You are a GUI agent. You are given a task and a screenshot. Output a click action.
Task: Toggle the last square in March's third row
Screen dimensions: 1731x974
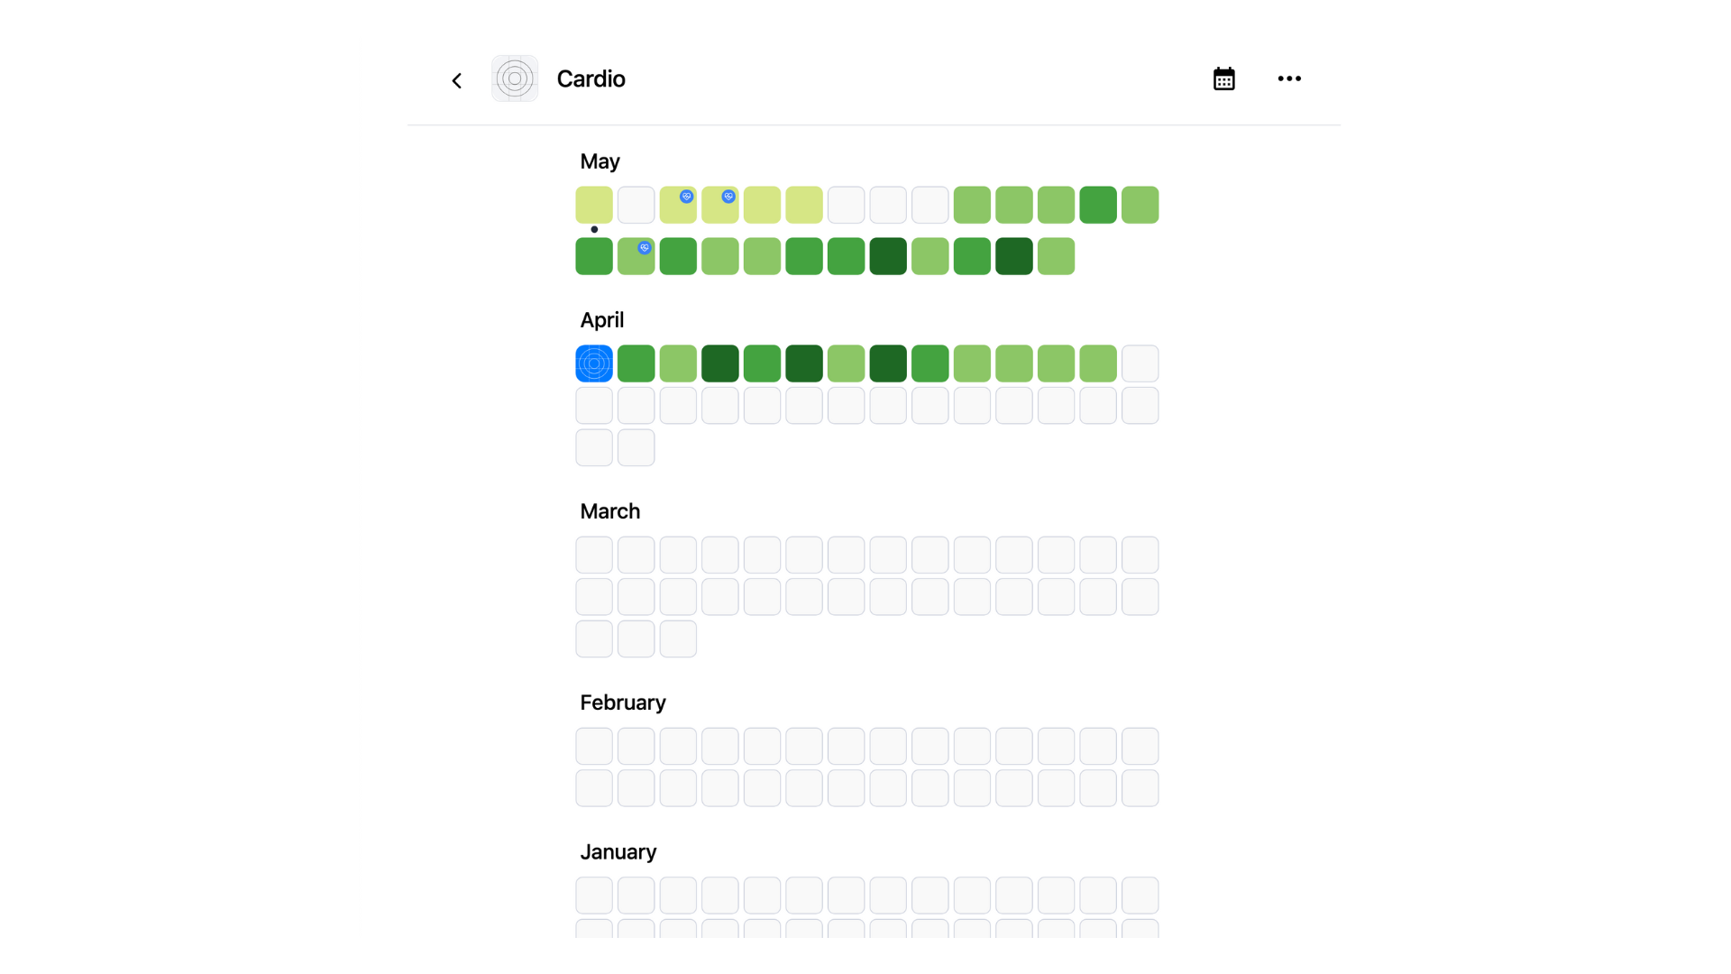[x=678, y=639]
